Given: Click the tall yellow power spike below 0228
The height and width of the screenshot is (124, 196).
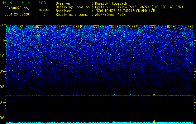Looking at the screenshot, I should point(154,122).
